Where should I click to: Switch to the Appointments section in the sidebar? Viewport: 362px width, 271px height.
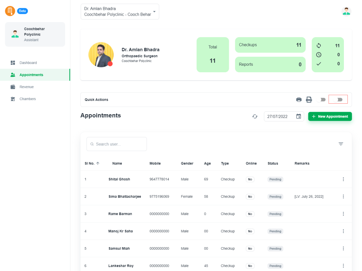(30, 75)
